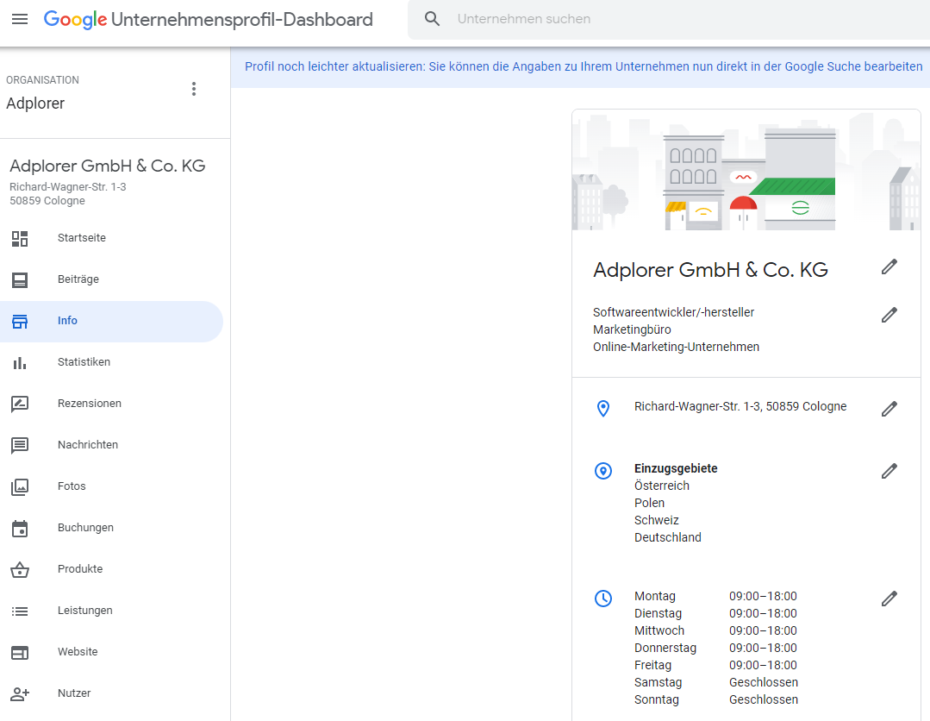Click the Rezensionen review icon

tap(20, 404)
